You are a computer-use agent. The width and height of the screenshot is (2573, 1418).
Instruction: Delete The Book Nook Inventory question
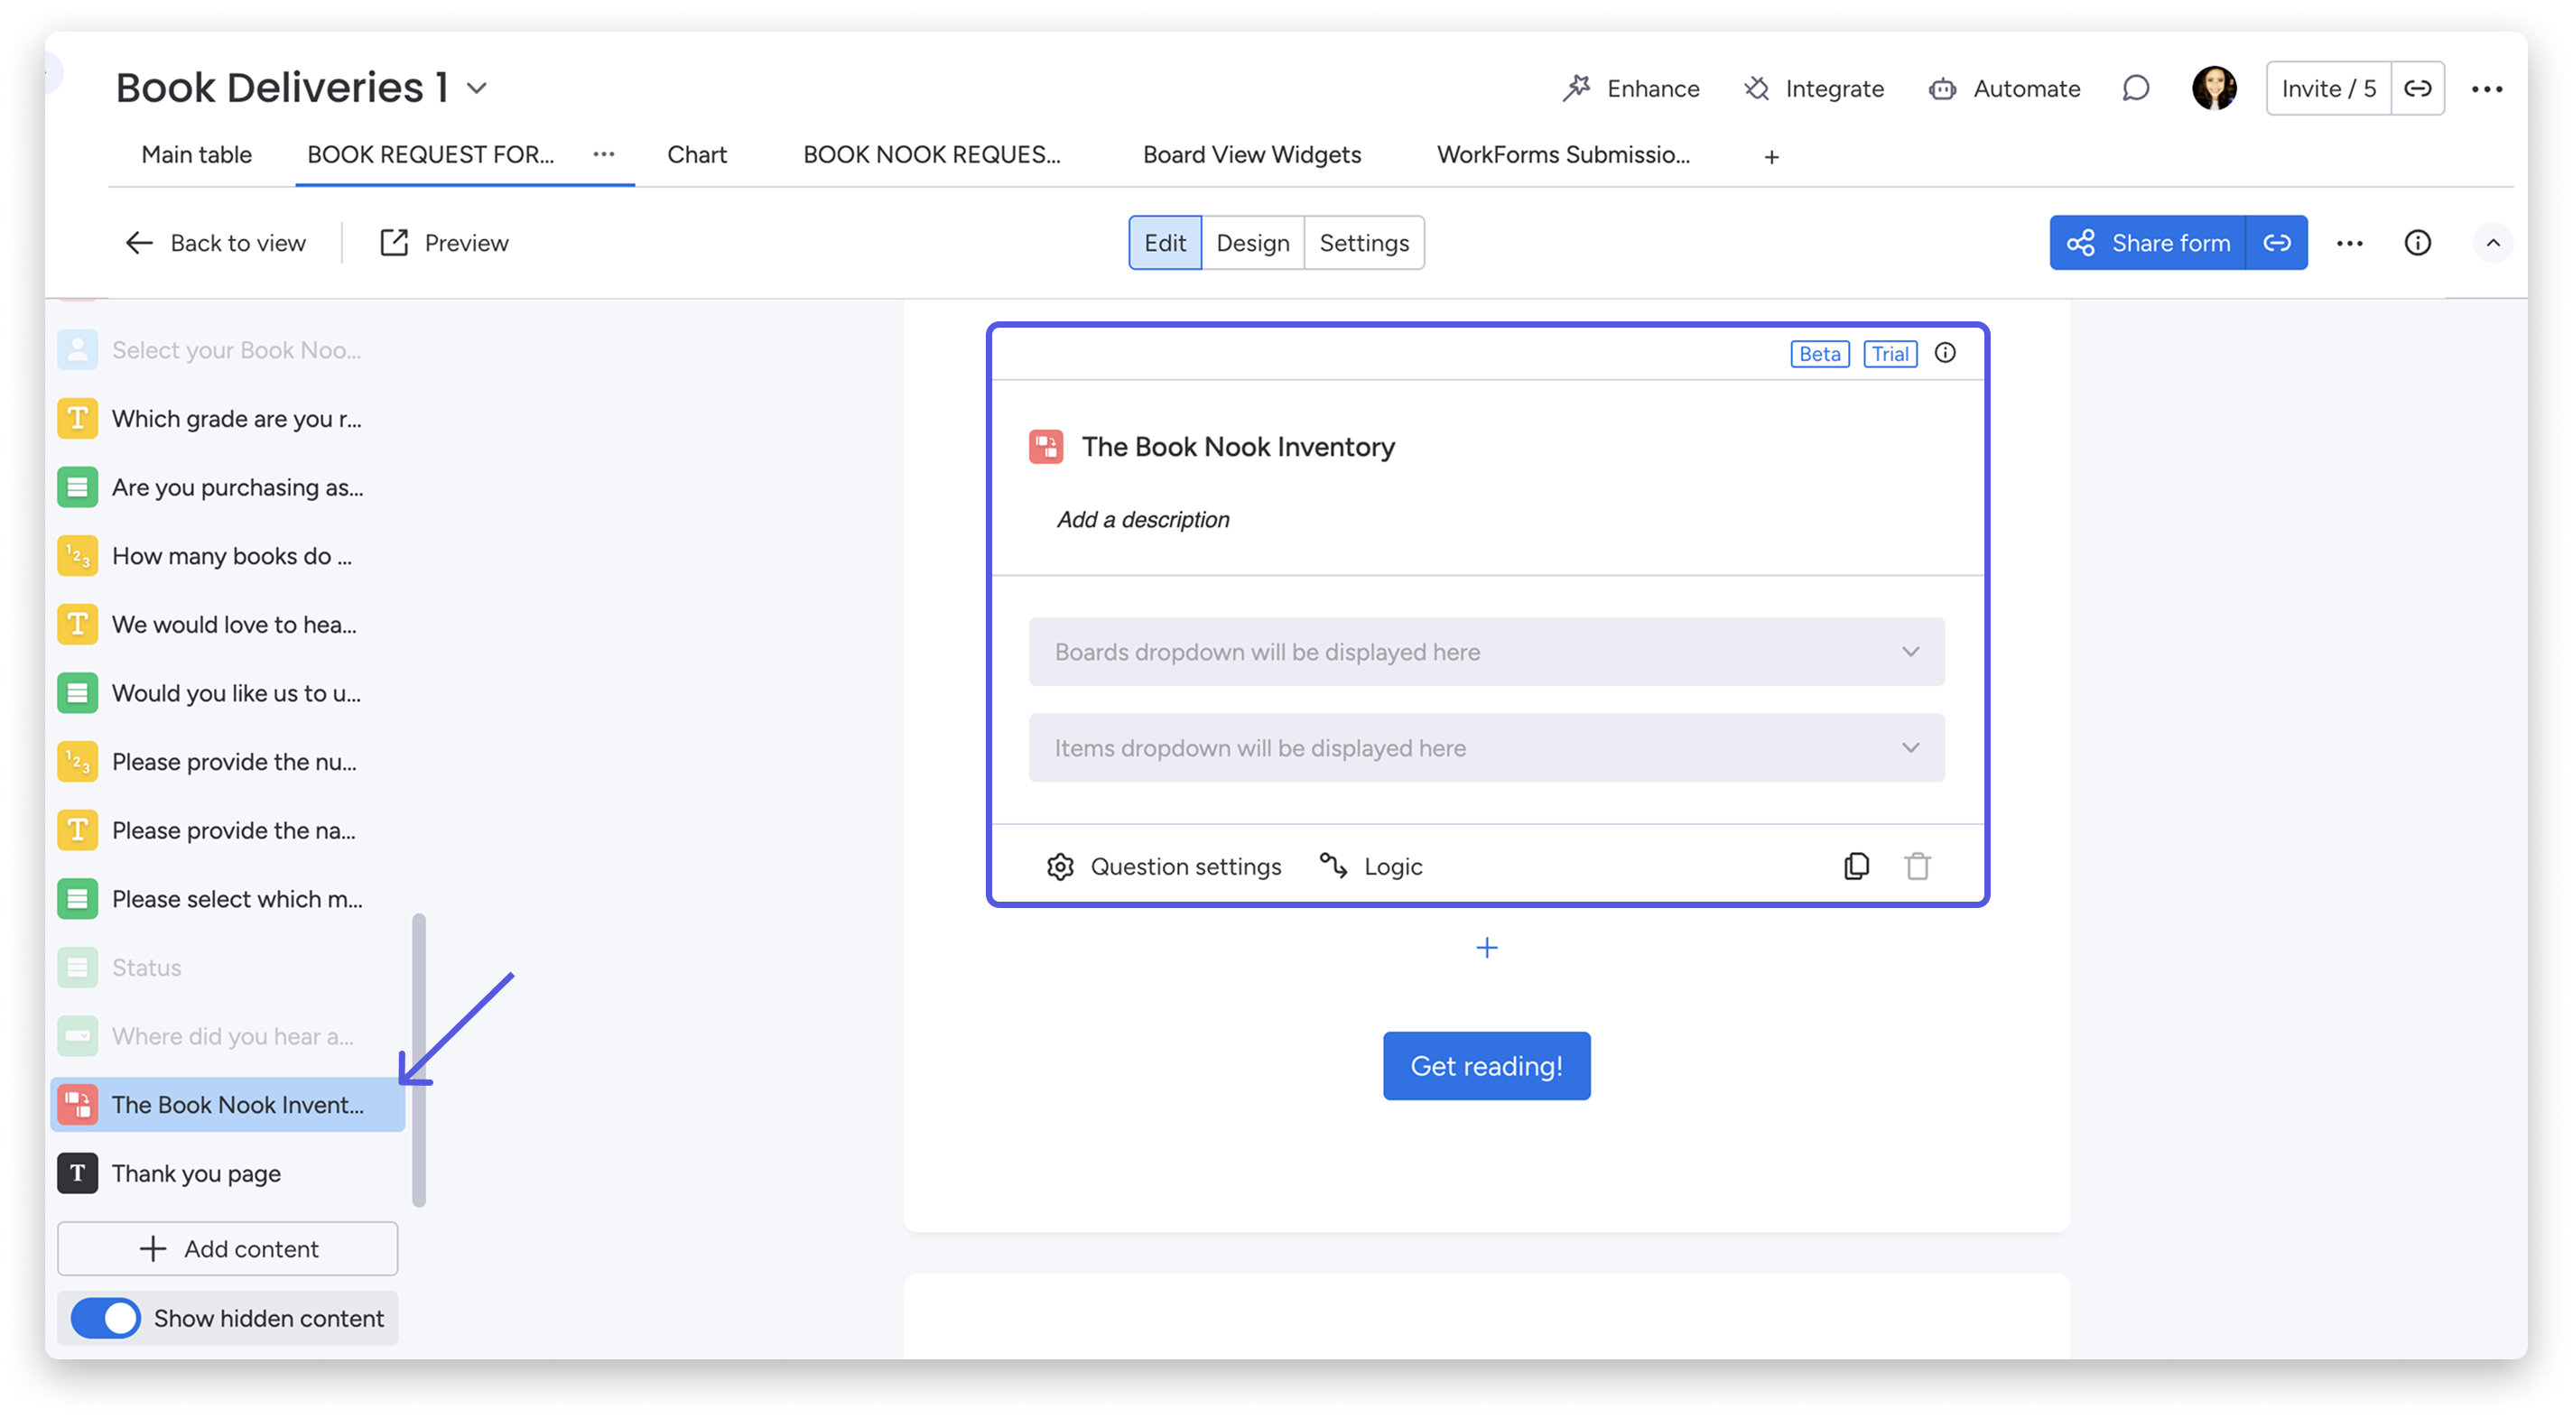tap(1917, 866)
